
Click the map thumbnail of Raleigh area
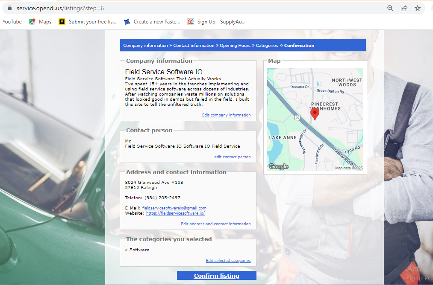(x=315, y=119)
